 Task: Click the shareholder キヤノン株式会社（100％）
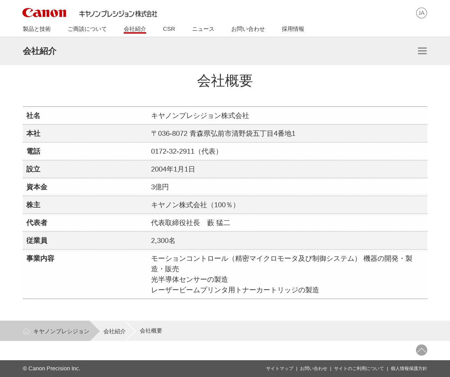pyautogui.click(x=195, y=205)
